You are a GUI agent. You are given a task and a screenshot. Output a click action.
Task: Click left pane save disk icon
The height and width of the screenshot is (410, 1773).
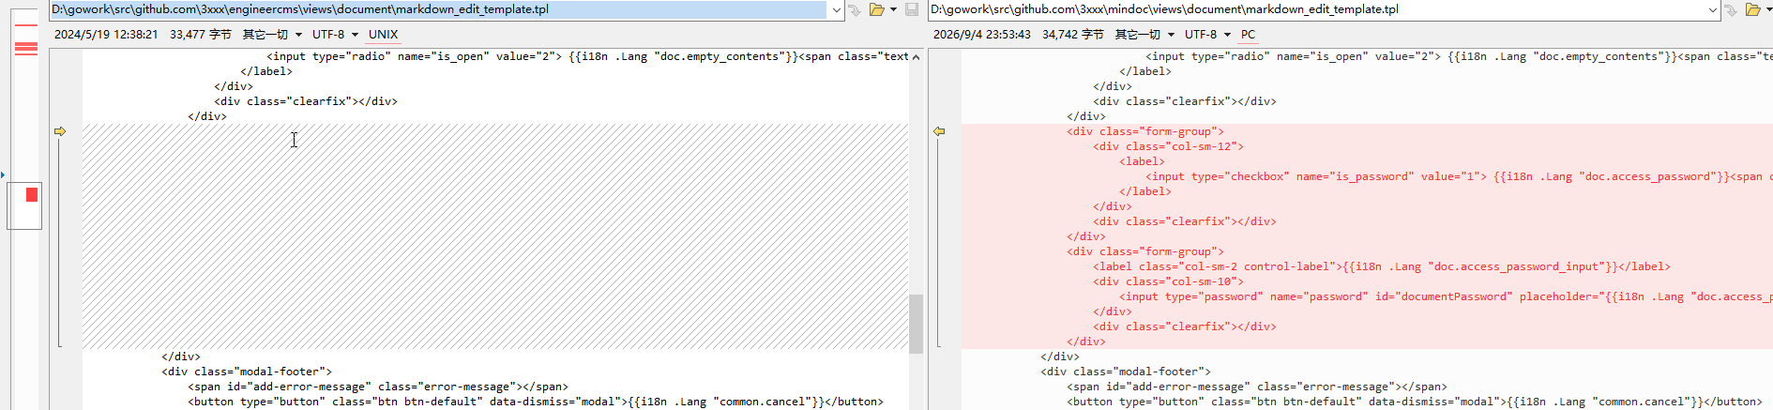coord(911,9)
